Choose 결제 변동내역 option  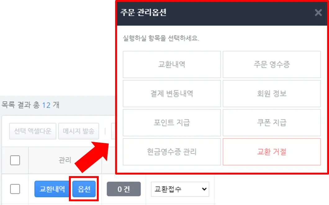(172, 93)
